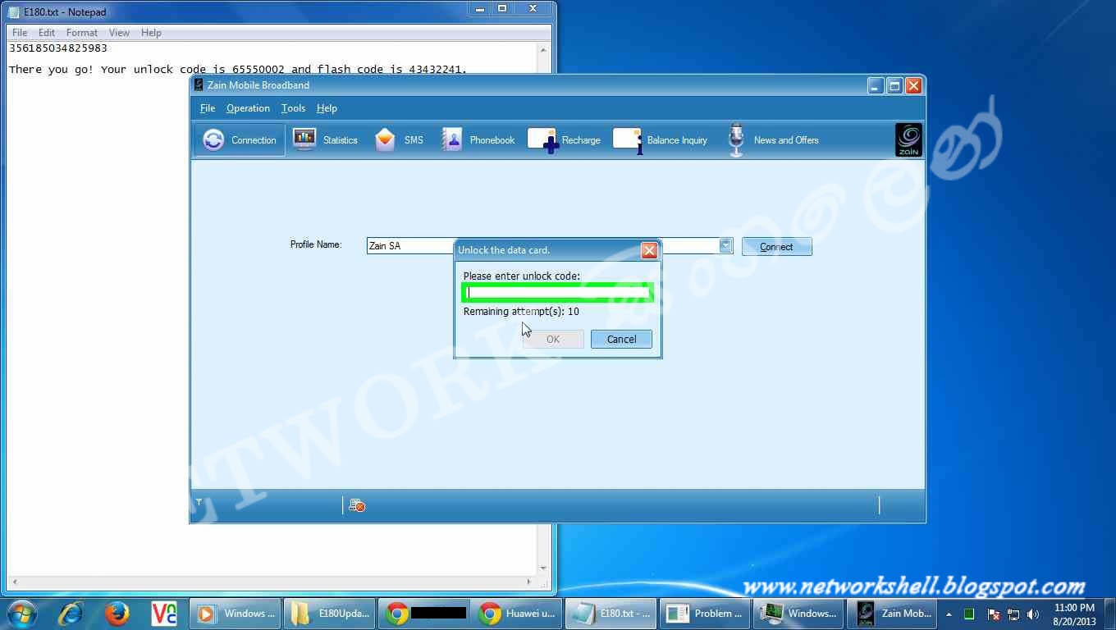
Task: Switch to the redacted Chrome taskbar window
Action: click(x=423, y=613)
